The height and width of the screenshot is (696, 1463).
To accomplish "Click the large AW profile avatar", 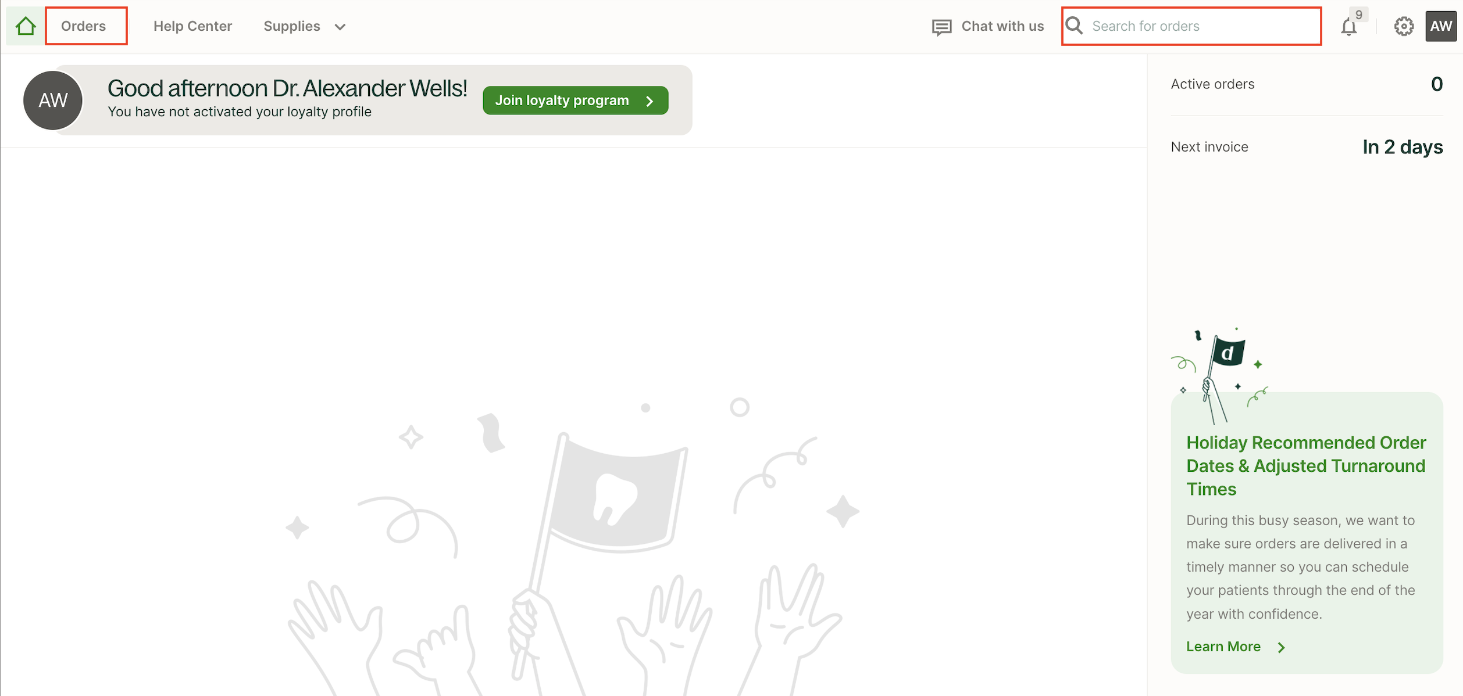I will click(x=53, y=101).
